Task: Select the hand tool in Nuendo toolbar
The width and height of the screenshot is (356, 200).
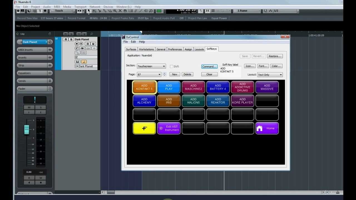Action: click(125, 11)
